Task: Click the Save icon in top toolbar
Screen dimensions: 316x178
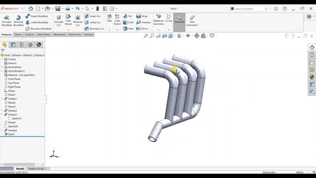Action: click(58, 8)
